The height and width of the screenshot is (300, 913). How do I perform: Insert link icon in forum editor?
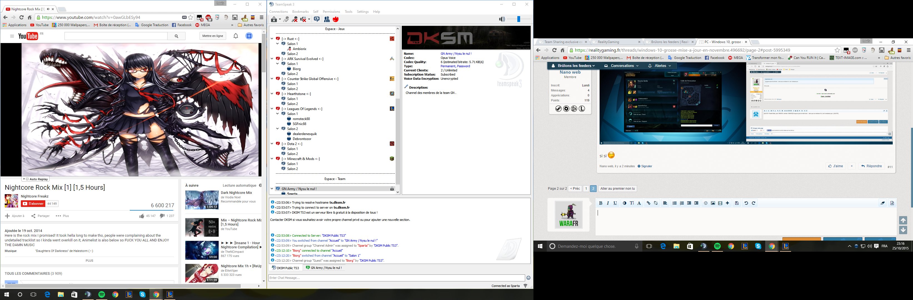click(x=648, y=203)
